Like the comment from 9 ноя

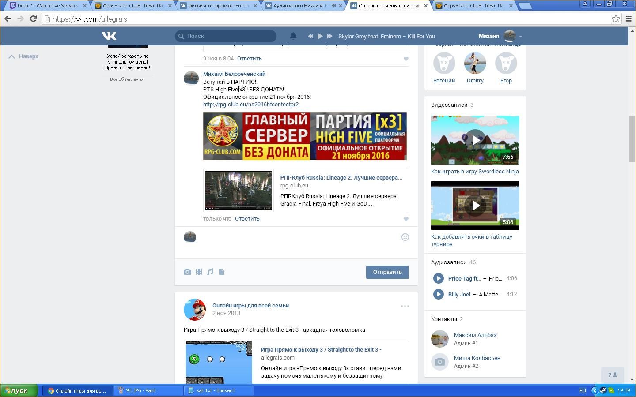click(405, 59)
